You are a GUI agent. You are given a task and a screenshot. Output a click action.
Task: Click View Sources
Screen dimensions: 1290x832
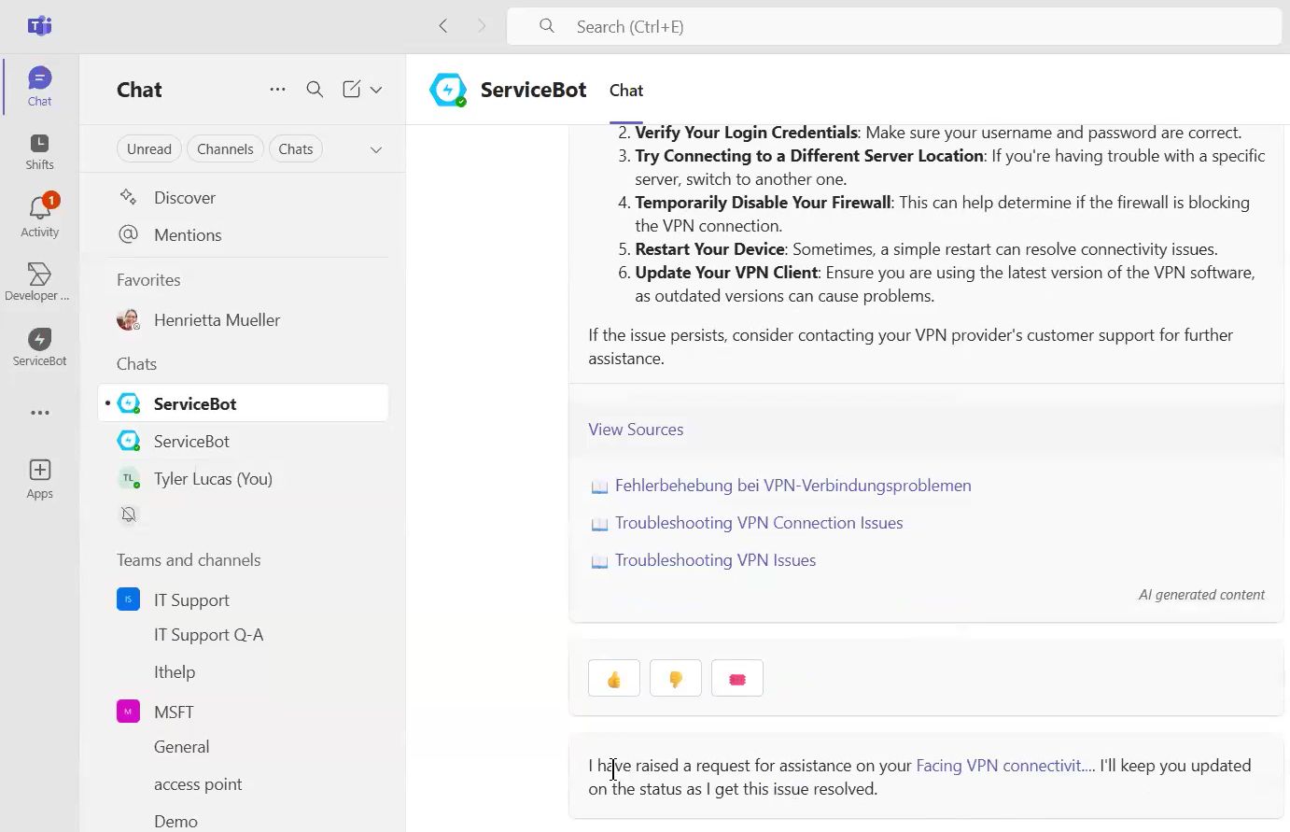pyautogui.click(x=636, y=430)
